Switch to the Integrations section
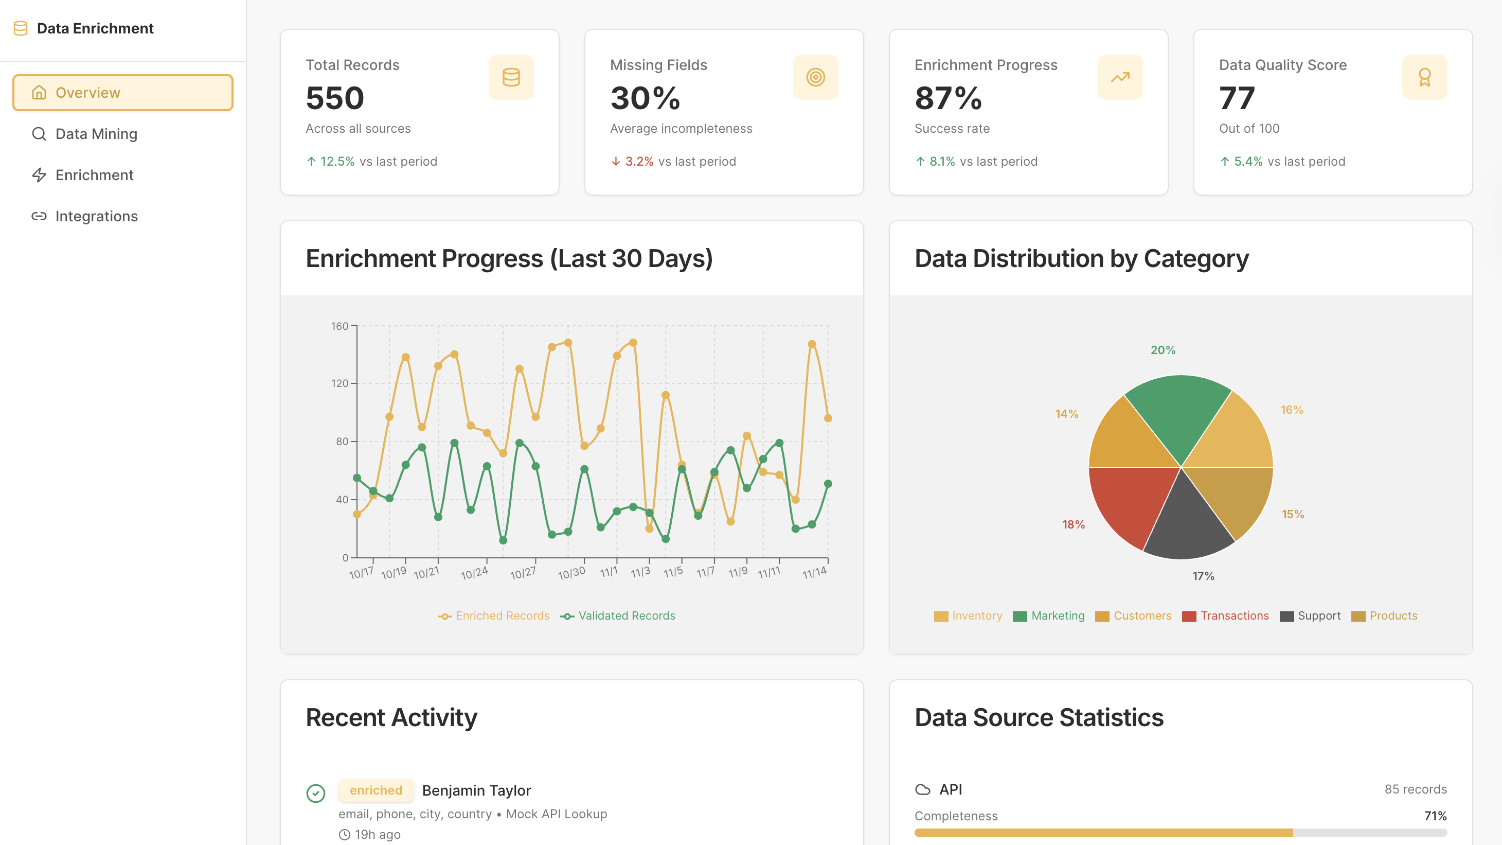1502x845 pixels. pos(97,216)
